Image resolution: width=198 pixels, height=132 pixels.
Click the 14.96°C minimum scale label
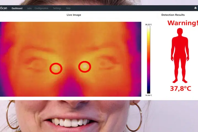(x=148, y=95)
